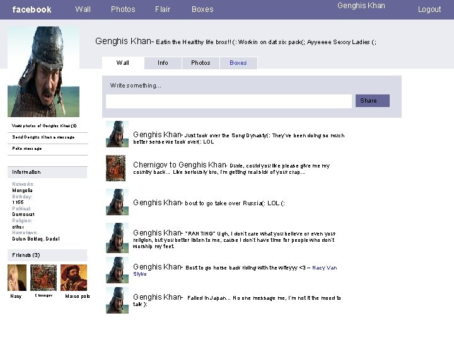Open Photos in the top navigation bar

click(123, 9)
